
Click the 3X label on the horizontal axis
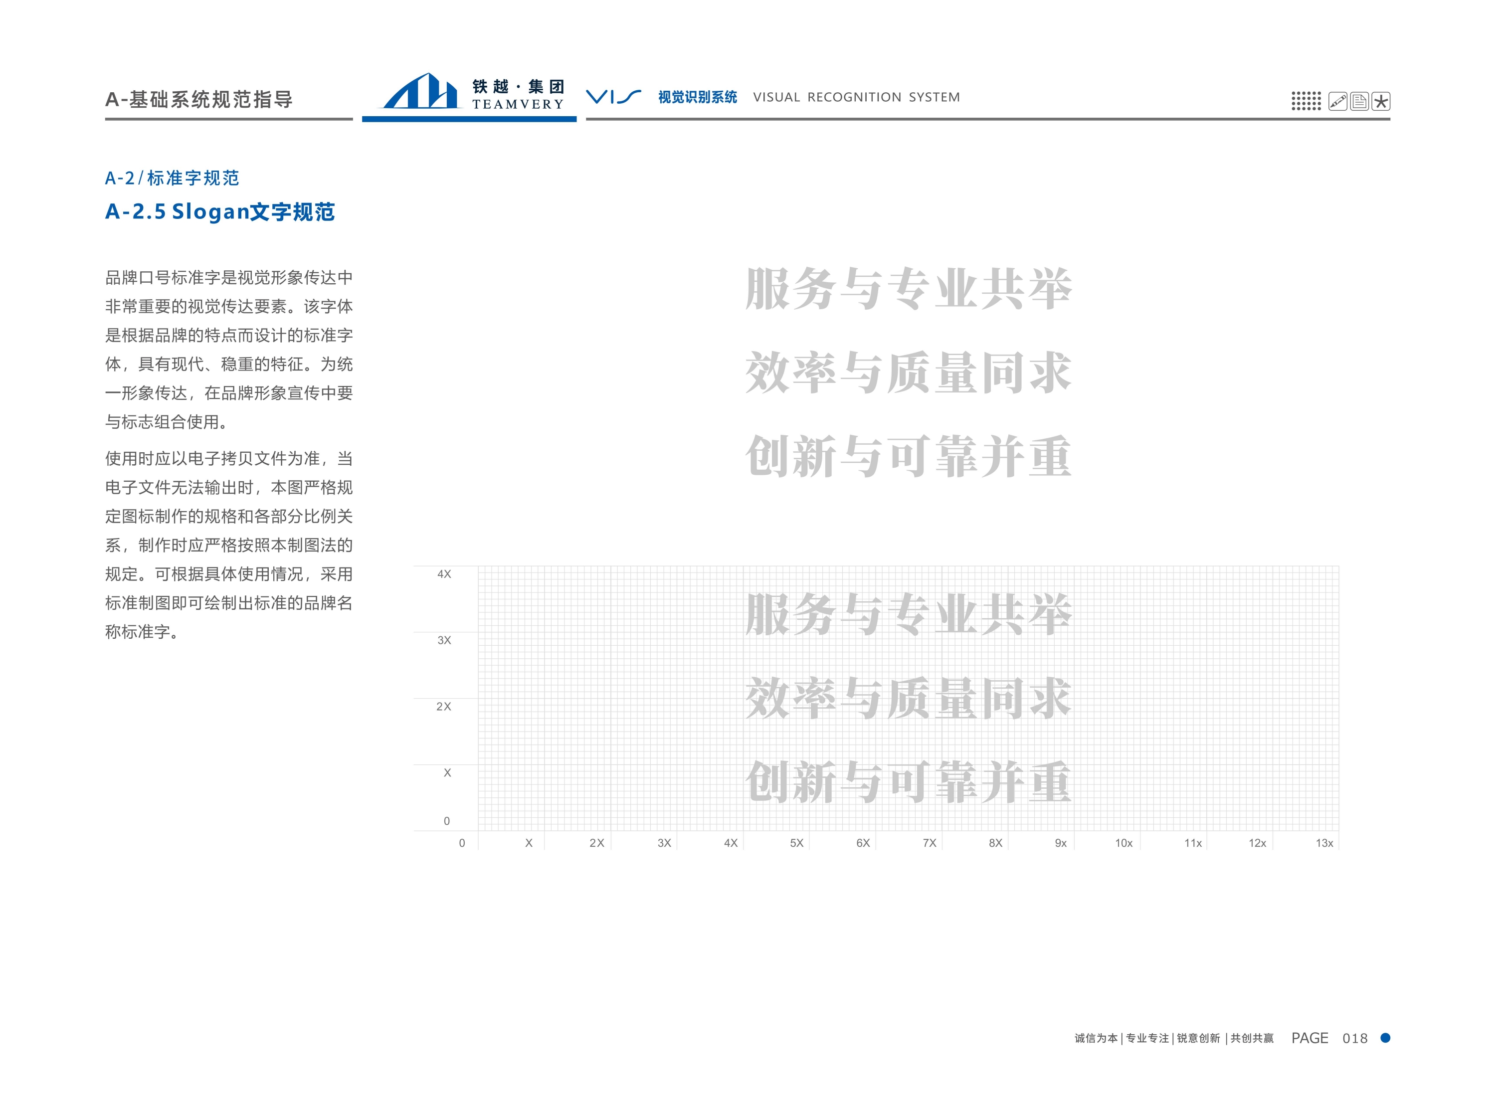[x=664, y=843]
